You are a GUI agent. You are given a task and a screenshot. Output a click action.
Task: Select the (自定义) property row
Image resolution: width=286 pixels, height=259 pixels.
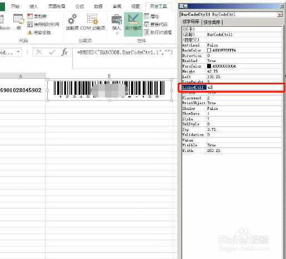coord(232,39)
